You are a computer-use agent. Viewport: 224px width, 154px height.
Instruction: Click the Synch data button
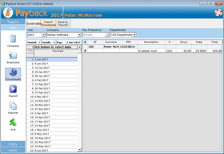34,24
